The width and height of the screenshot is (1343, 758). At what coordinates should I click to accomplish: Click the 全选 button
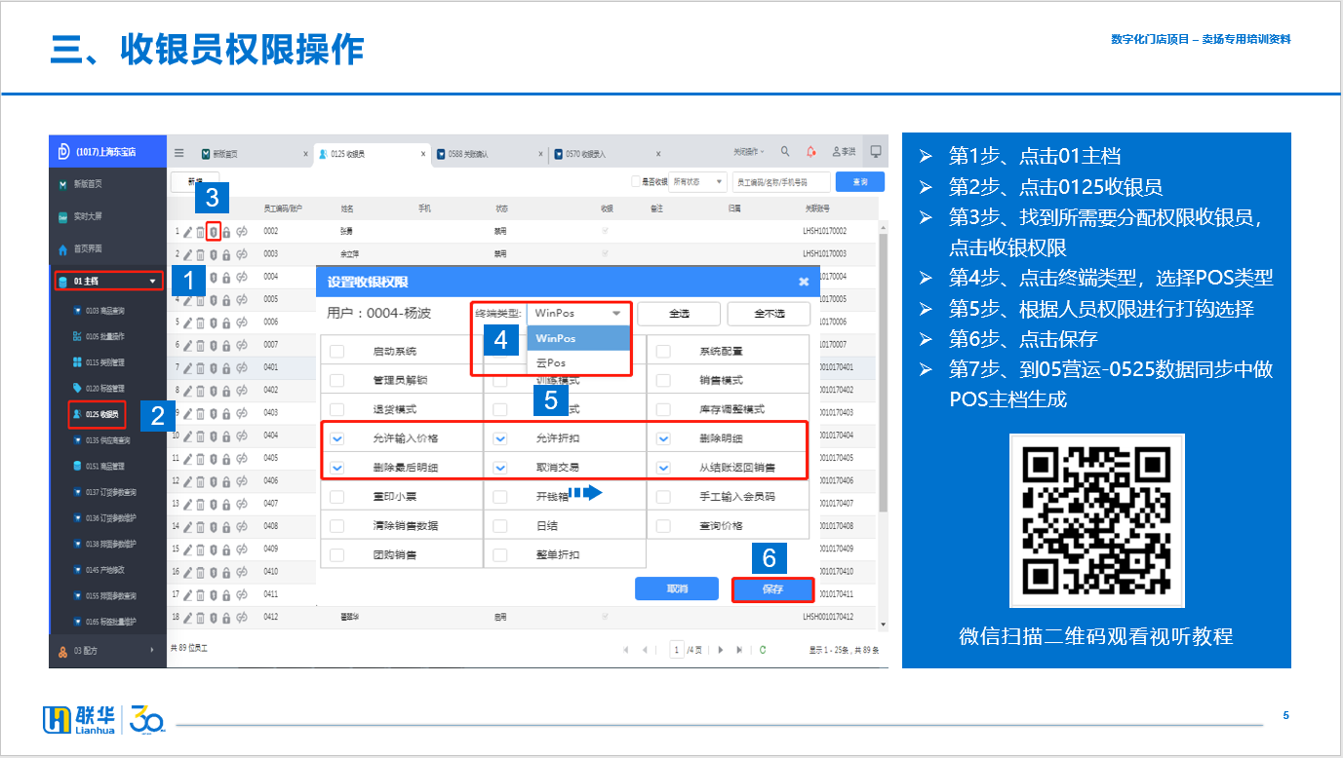coord(679,314)
